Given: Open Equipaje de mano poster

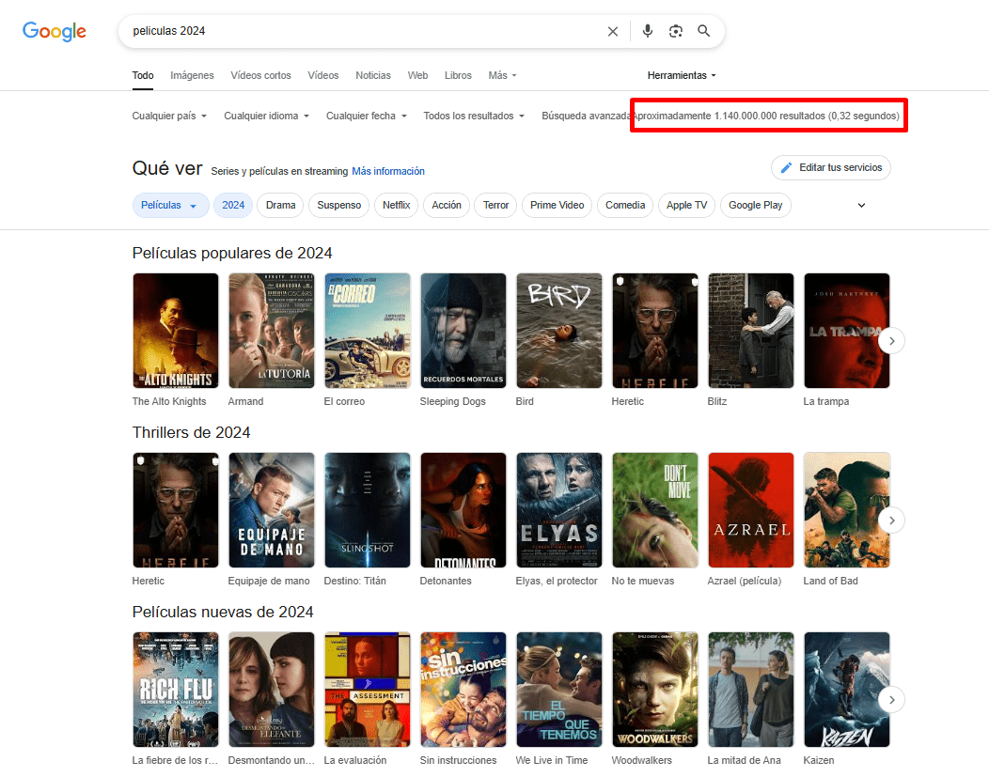Looking at the screenshot, I should (272, 510).
